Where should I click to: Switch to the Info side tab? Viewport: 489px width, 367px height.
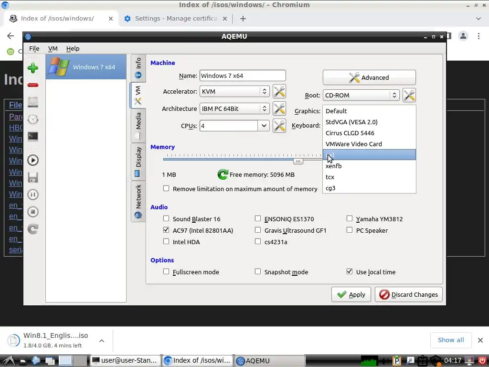138,68
